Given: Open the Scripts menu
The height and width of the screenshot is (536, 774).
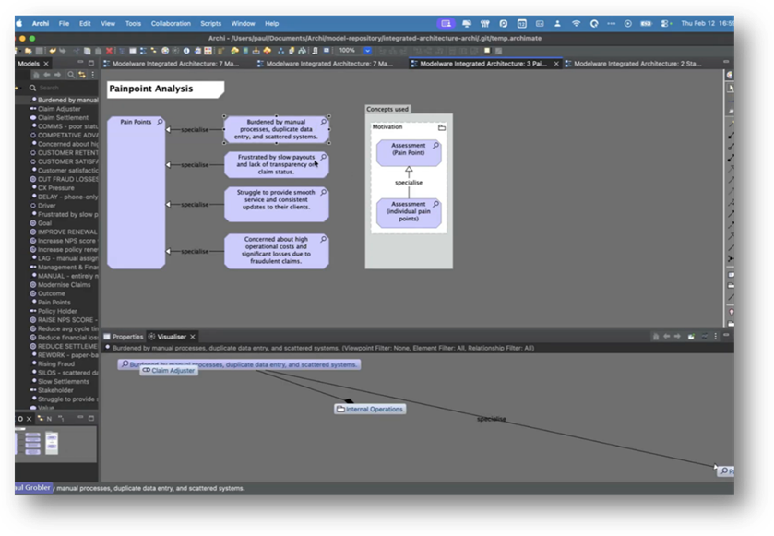Looking at the screenshot, I should [210, 23].
